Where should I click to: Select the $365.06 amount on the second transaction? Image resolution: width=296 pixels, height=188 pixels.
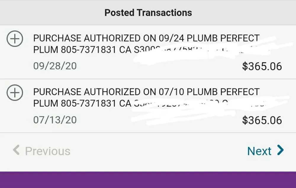point(262,120)
